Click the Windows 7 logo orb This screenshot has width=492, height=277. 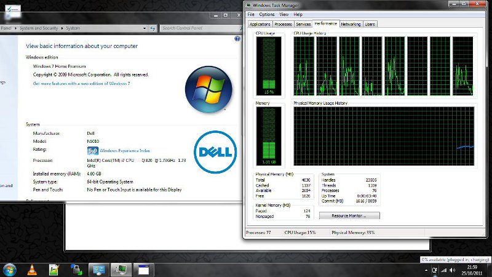click(x=208, y=89)
